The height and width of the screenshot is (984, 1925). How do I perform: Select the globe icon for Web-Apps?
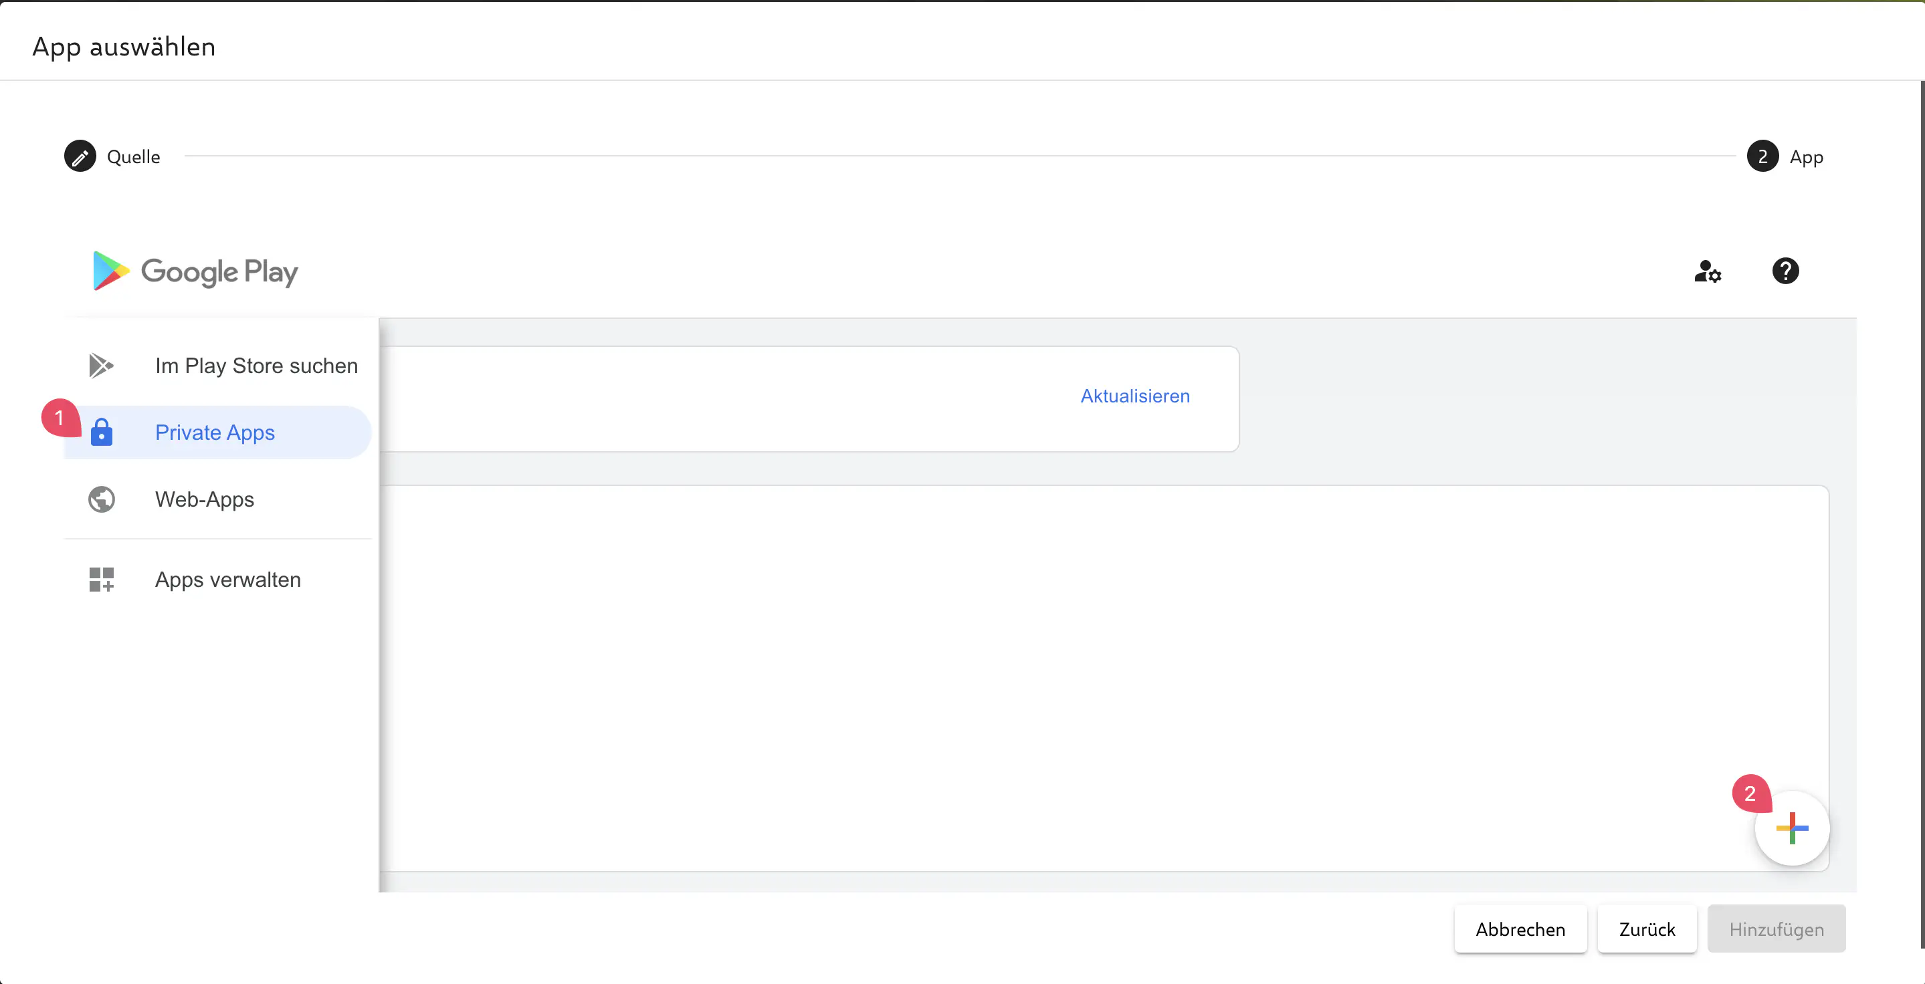[x=102, y=499]
